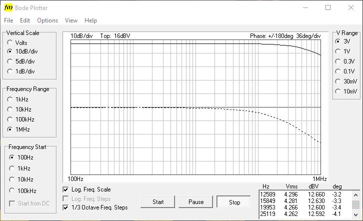Click the Top: 16dBV plot label
This screenshot has height=221, width=363.
(115, 36)
